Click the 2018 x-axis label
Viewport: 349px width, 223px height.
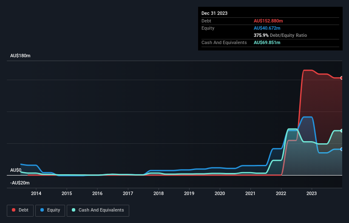(x=159, y=193)
